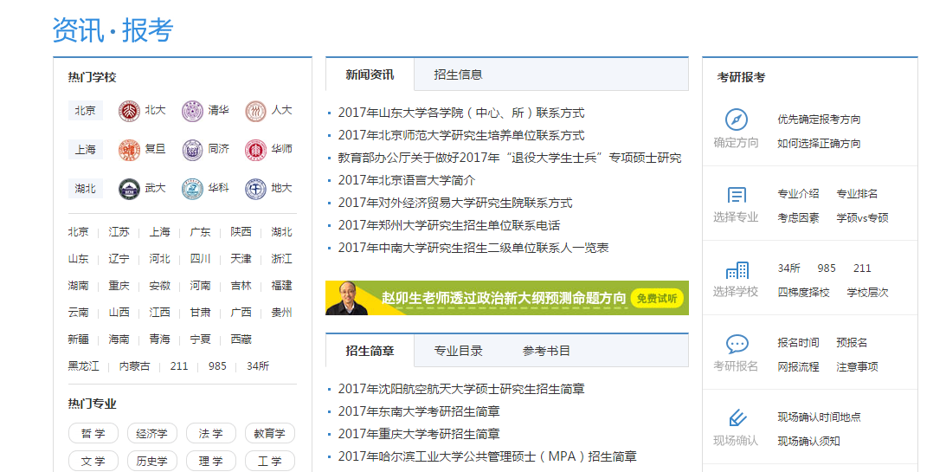Image resolution: width=946 pixels, height=472 pixels.
Task: Open 2017年山东大学各学院联系方式 news link
Action: click(x=461, y=113)
